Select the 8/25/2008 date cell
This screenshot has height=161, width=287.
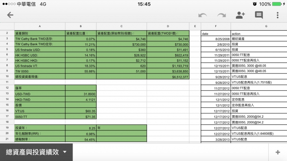pos(216,39)
